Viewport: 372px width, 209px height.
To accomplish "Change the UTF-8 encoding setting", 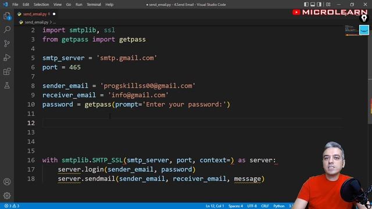I will pos(252,206).
